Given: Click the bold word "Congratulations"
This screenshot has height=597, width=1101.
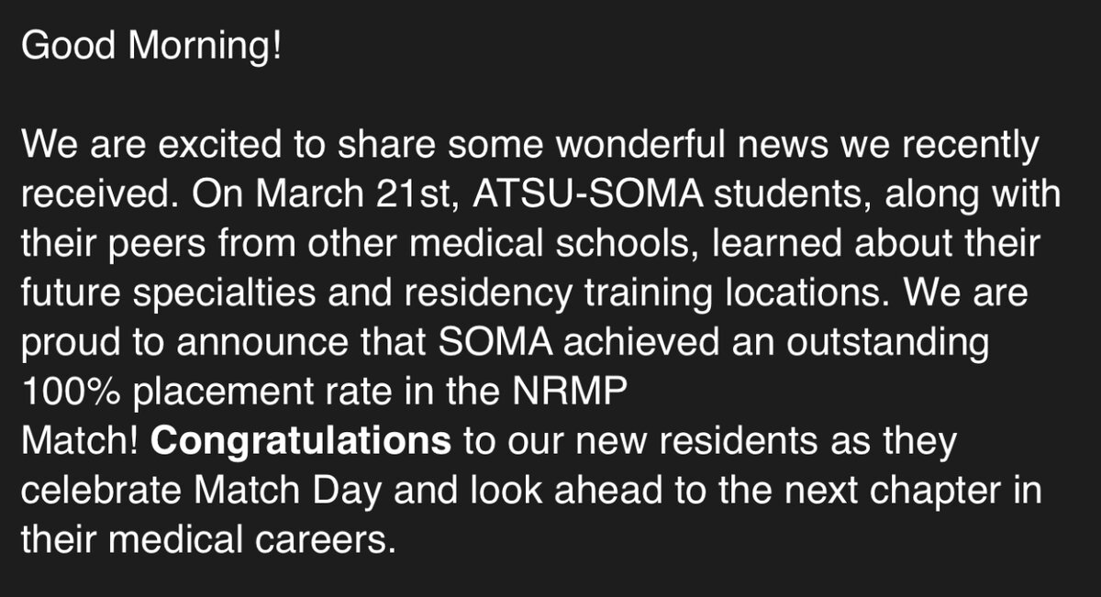Looking at the screenshot, I should click(x=301, y=441).
